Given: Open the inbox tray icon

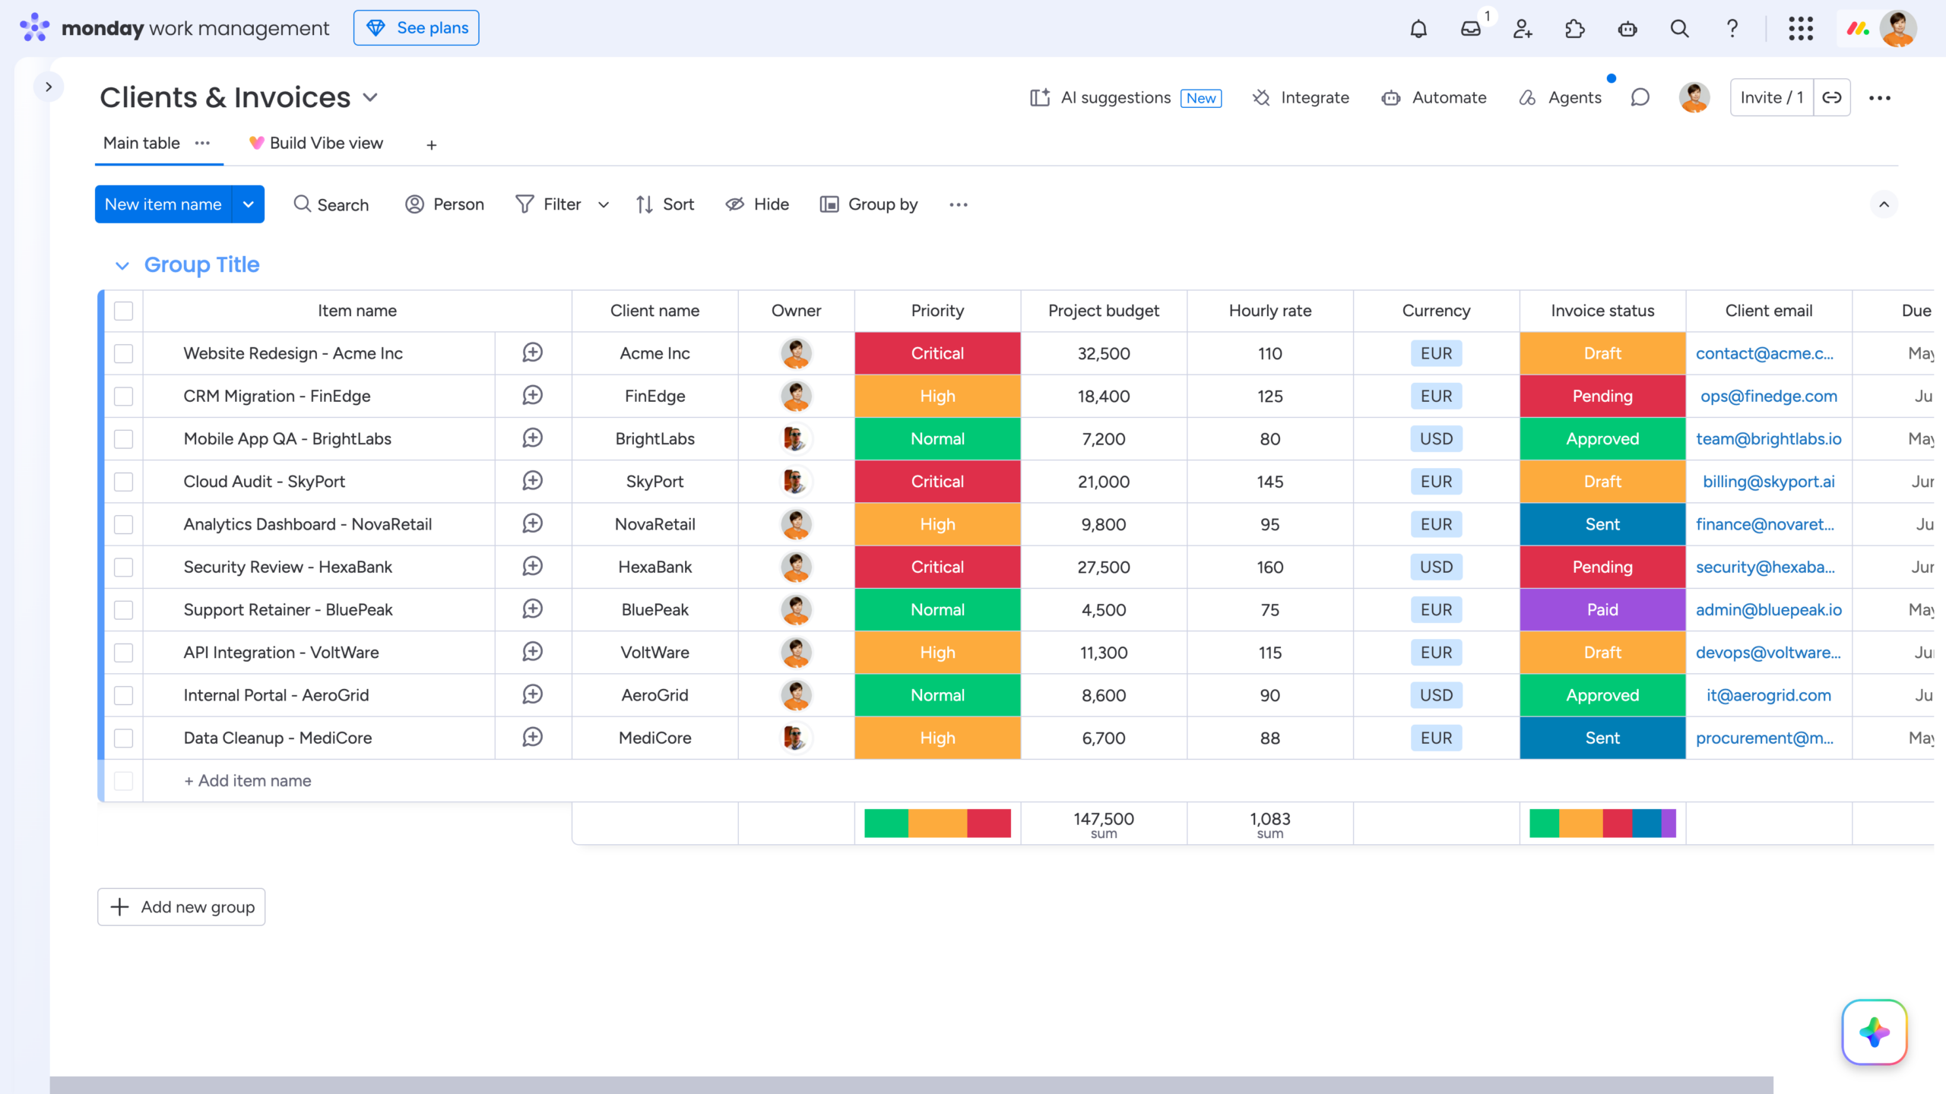Looking at the screenshot, I should coord(1471,29).
